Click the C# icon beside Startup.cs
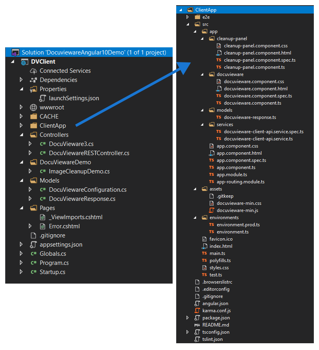This screenshot has height=350, width=319. point(34,272)
